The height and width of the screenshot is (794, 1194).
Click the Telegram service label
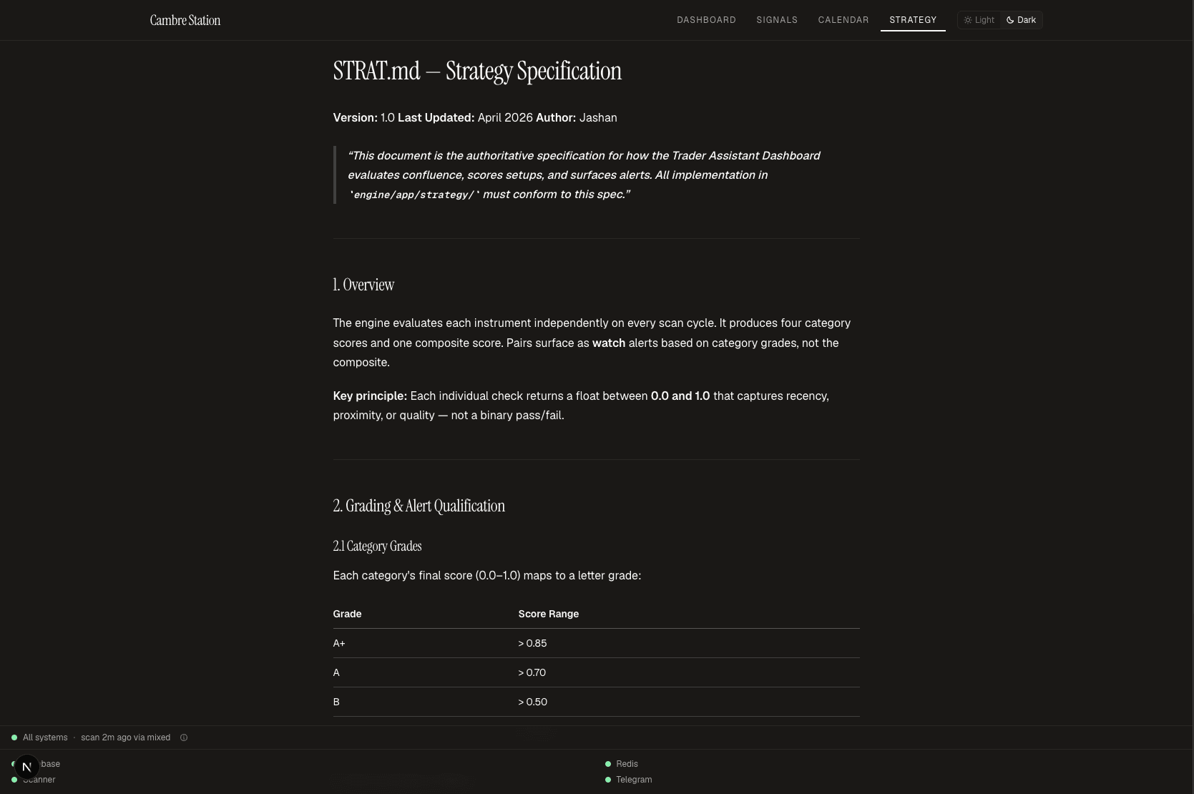click(x=634, y=780)
